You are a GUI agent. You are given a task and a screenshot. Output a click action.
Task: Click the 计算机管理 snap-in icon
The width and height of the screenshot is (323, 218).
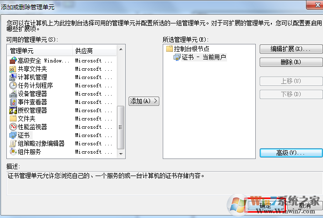point(13,77)
